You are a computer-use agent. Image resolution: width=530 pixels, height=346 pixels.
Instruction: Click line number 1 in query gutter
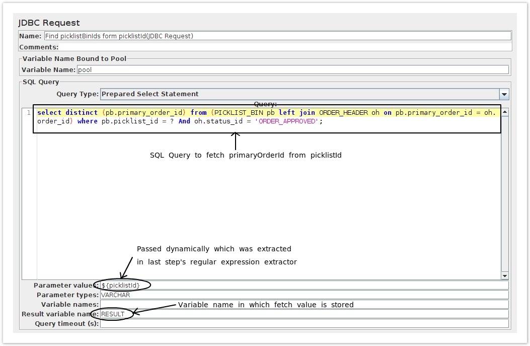coord(29,113)
